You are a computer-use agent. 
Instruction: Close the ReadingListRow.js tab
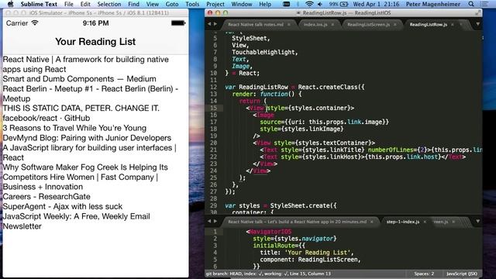453,24
